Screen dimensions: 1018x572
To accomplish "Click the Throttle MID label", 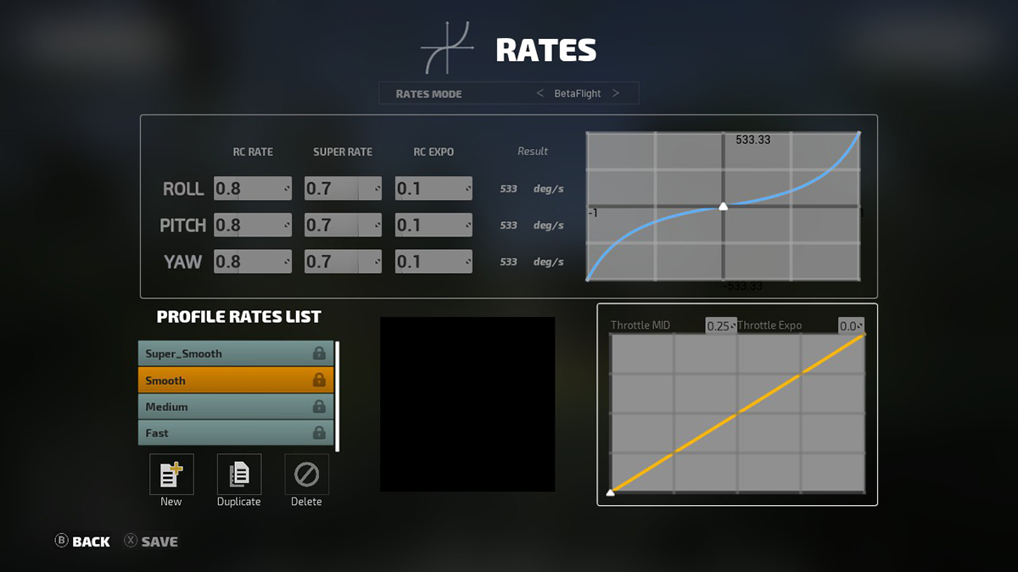I will 641,325.
